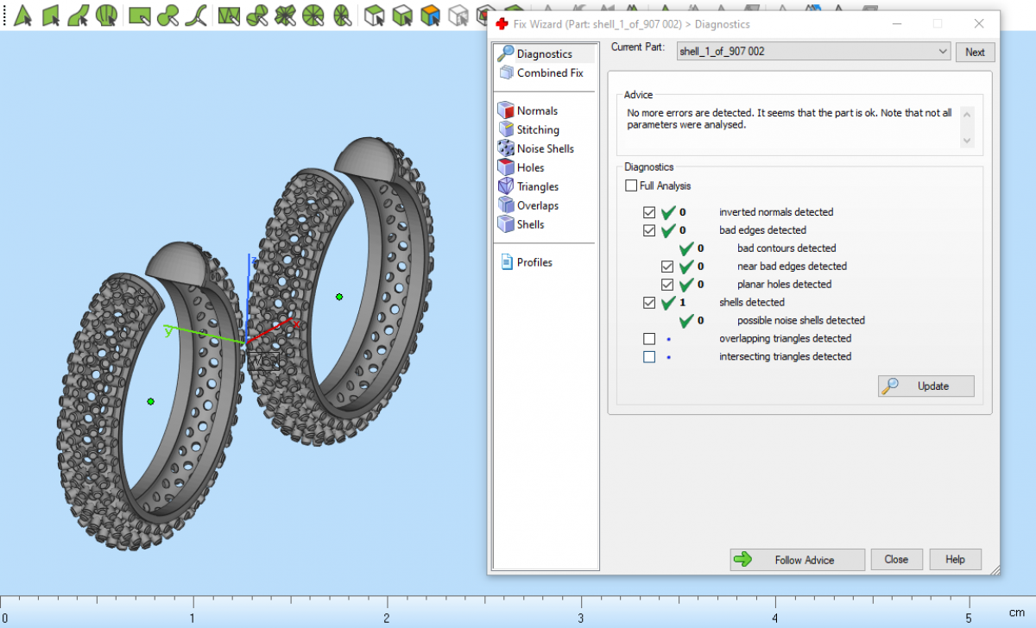
Task: Enable overlapping triangles detected checkbox
Action: pyautogui.click(x=649, y=339)
